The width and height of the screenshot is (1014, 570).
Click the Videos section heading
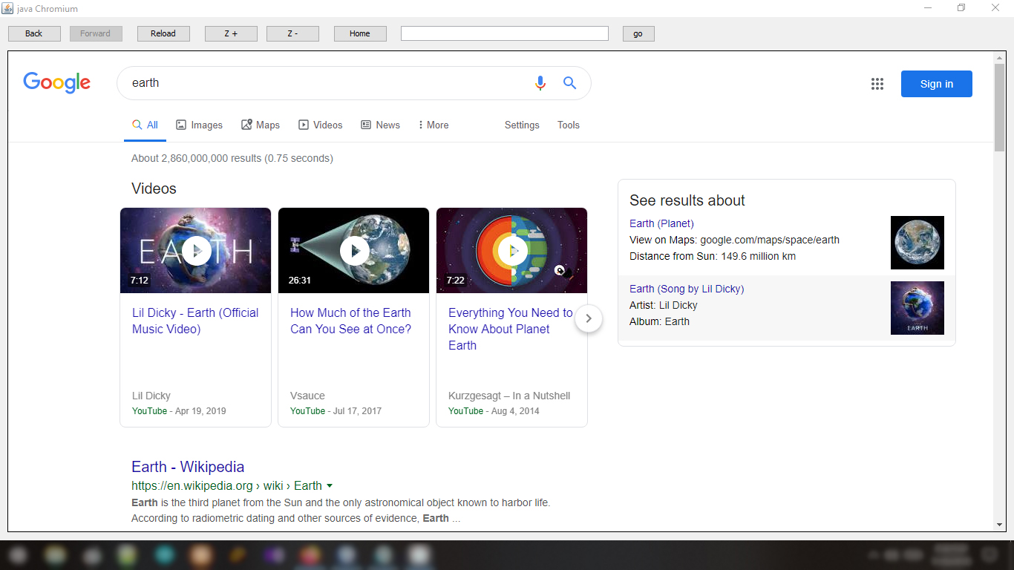(x=154, y=189)
